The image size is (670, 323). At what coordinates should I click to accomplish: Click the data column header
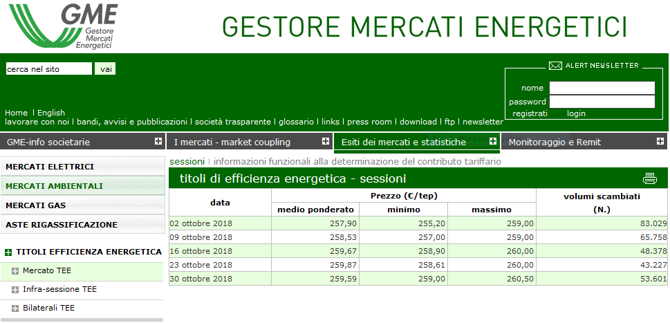click(x=220, y=203)
